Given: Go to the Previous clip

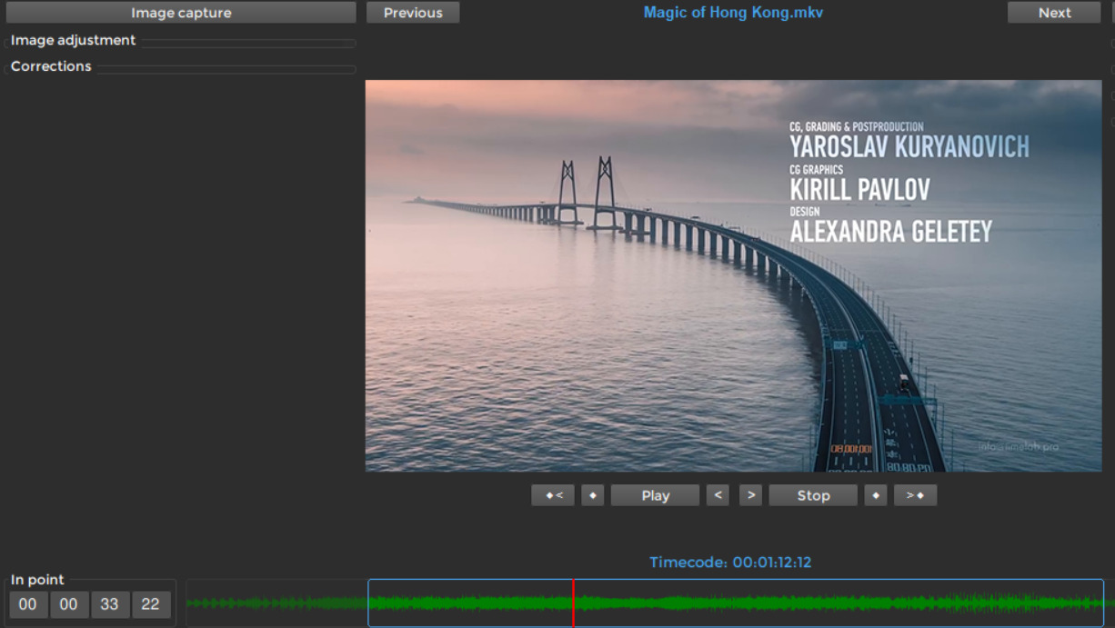Looking at the screenshot, I should click(x=413, y=13).
